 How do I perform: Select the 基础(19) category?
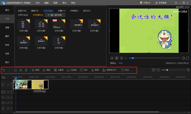point(35,11)
